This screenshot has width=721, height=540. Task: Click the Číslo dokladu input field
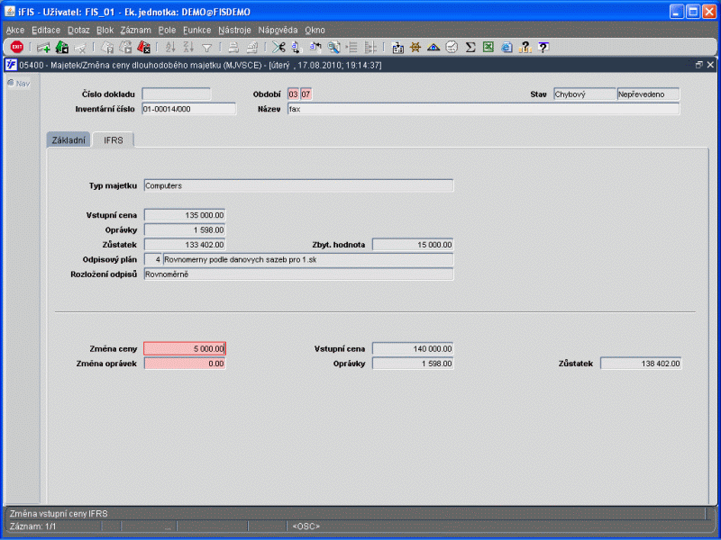(176, 94)
